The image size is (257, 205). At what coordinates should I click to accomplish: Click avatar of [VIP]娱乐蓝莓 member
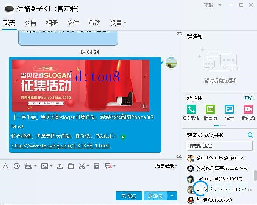(x=191, y=168)
